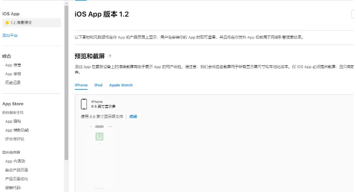356x192 pixels.
Task: Click the iPhone device outline icon
Action: coord(84,104)
